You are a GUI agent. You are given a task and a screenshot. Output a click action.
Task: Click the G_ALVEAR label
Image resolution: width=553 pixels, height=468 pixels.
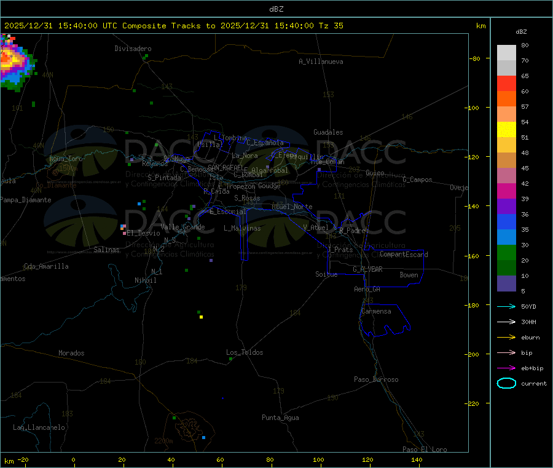tap(367, 269)
